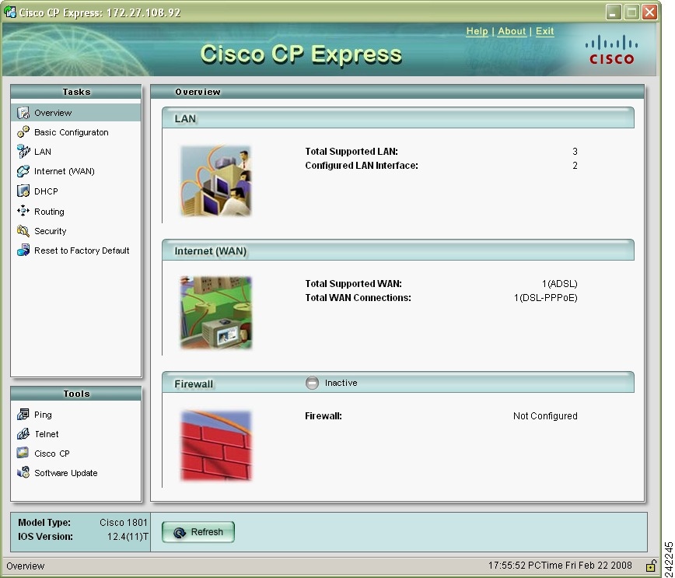Image resolution: width=675 pixels, height=578 pixels.
Task: Open Software Update tool
Action: click(66, 473)
